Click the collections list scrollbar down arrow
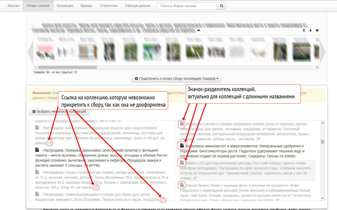The width and height of the screenshot is (337, 210). [x=322, y=199]
